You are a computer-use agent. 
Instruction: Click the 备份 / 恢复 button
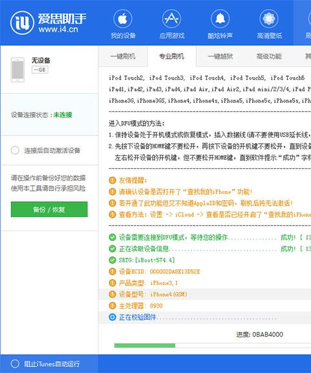point(49,209)
